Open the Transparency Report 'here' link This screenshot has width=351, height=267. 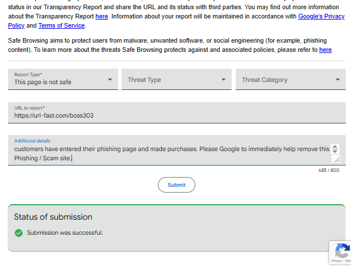point(101,16)
